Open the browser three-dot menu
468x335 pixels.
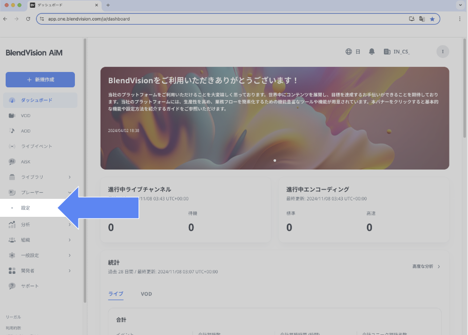tap(460, 19)
